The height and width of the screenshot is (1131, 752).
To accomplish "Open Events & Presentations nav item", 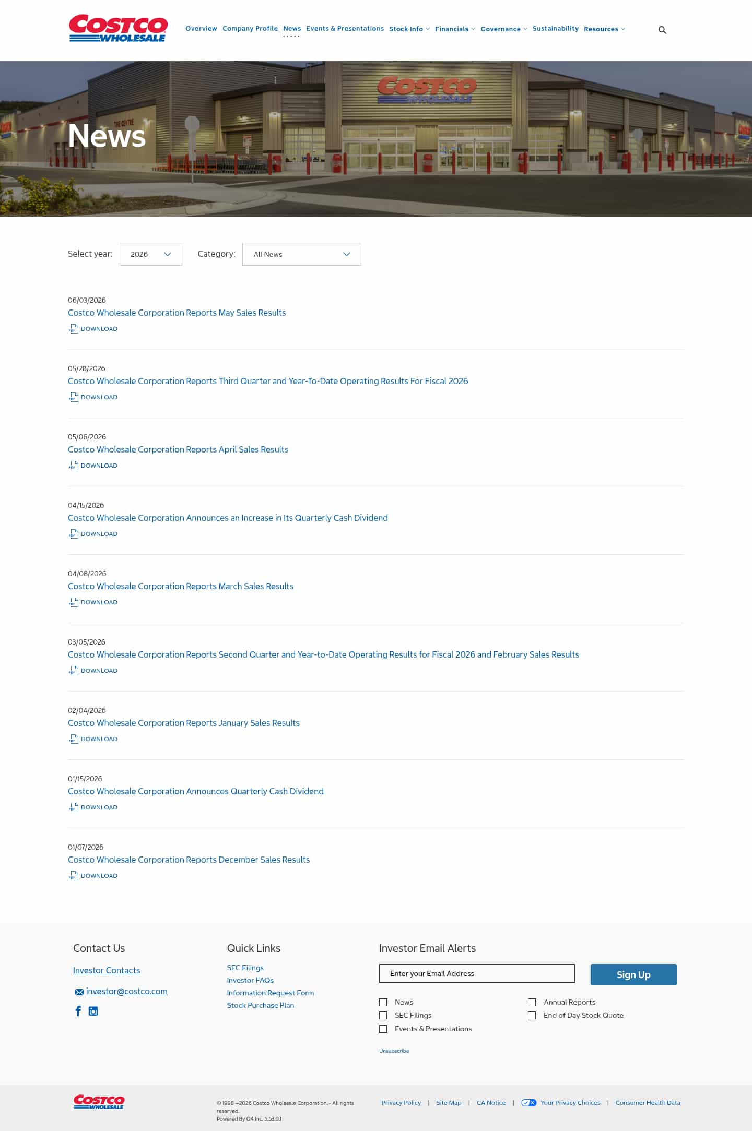I will (345, 28).
